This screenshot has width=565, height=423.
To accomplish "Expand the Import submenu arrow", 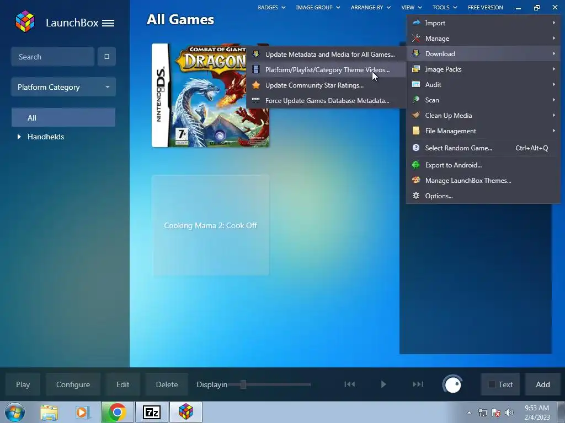I will coord(554,23).
